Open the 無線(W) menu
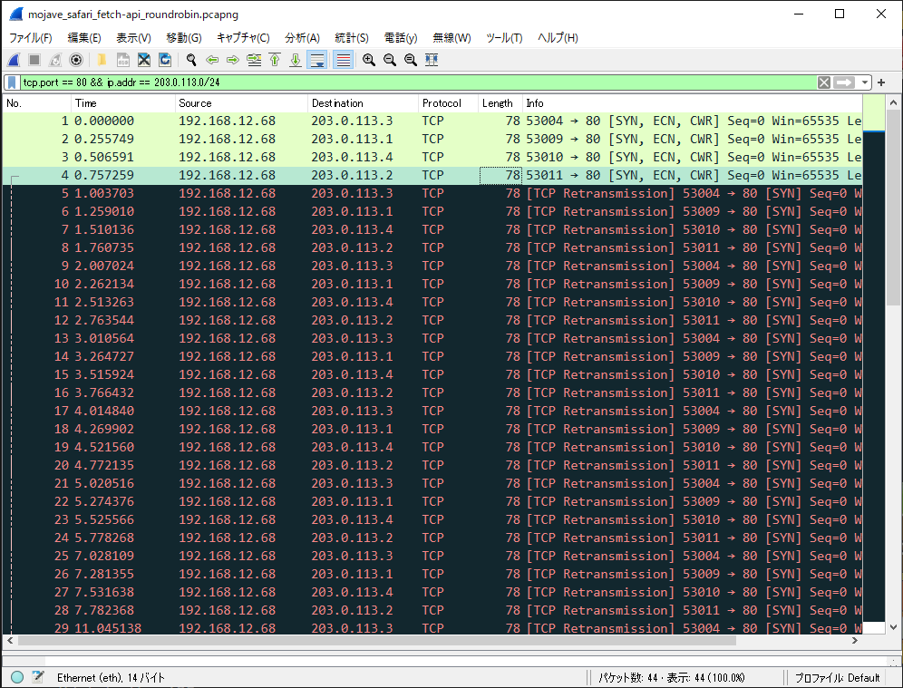The width and height of the screenshot is (903, 688). [x=451, y=38]
